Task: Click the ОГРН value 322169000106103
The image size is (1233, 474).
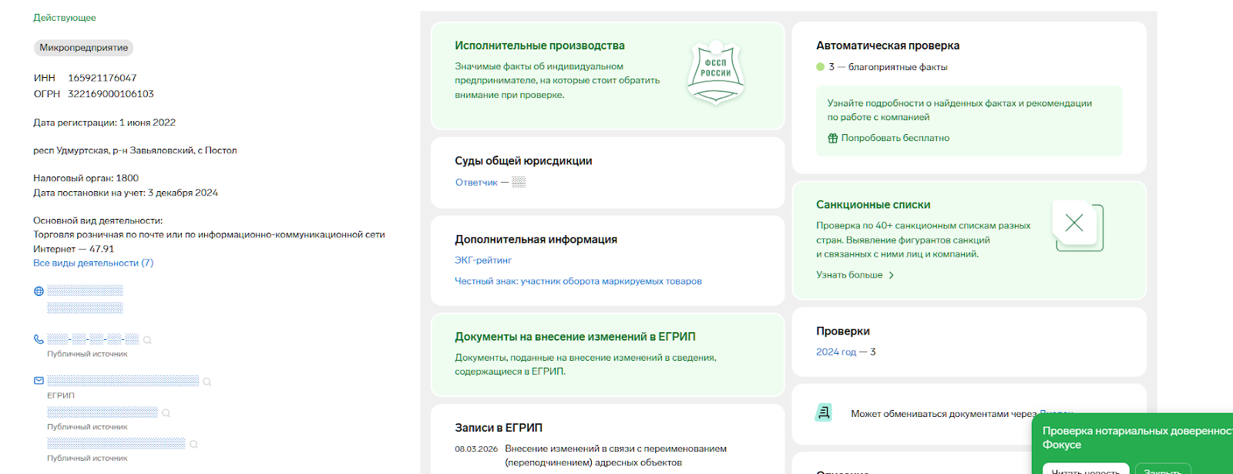Action: coord(111,94)
